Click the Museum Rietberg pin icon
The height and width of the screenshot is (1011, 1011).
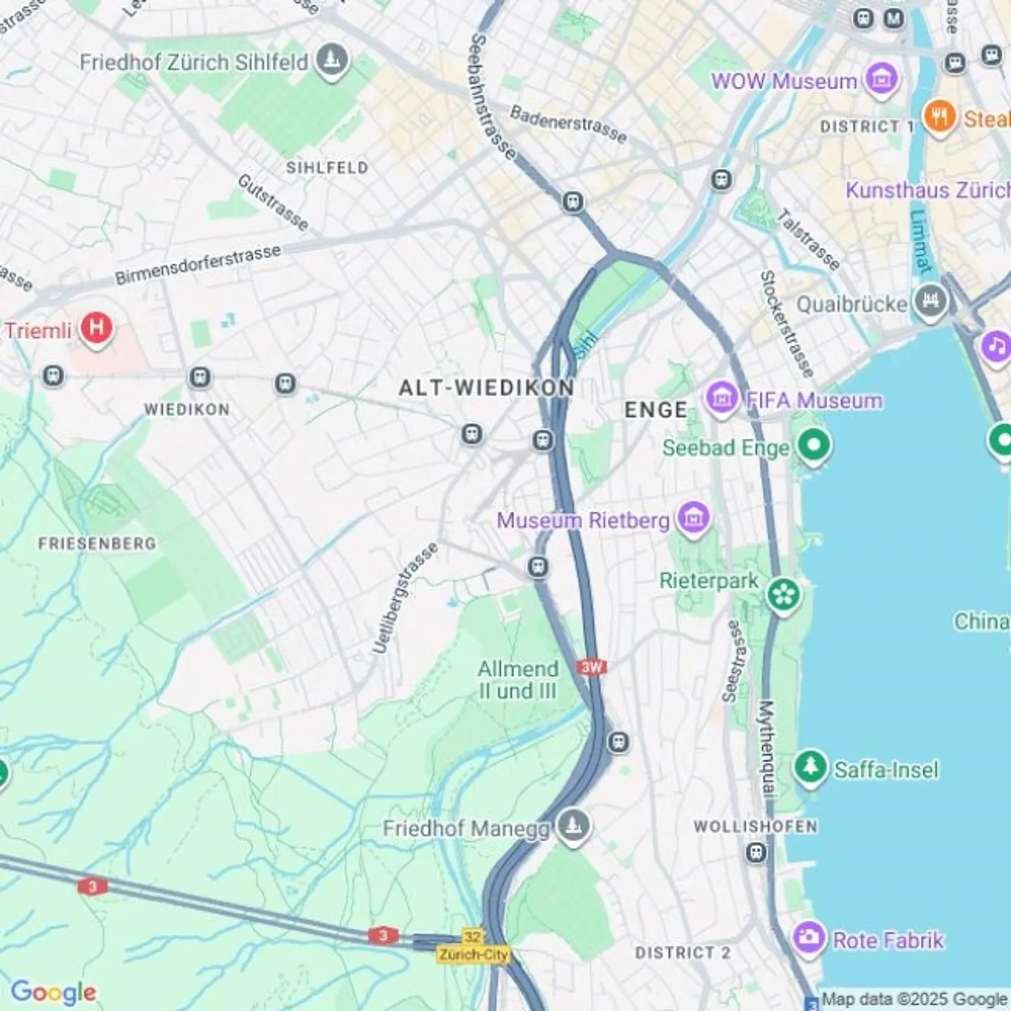tap(694, 519)
